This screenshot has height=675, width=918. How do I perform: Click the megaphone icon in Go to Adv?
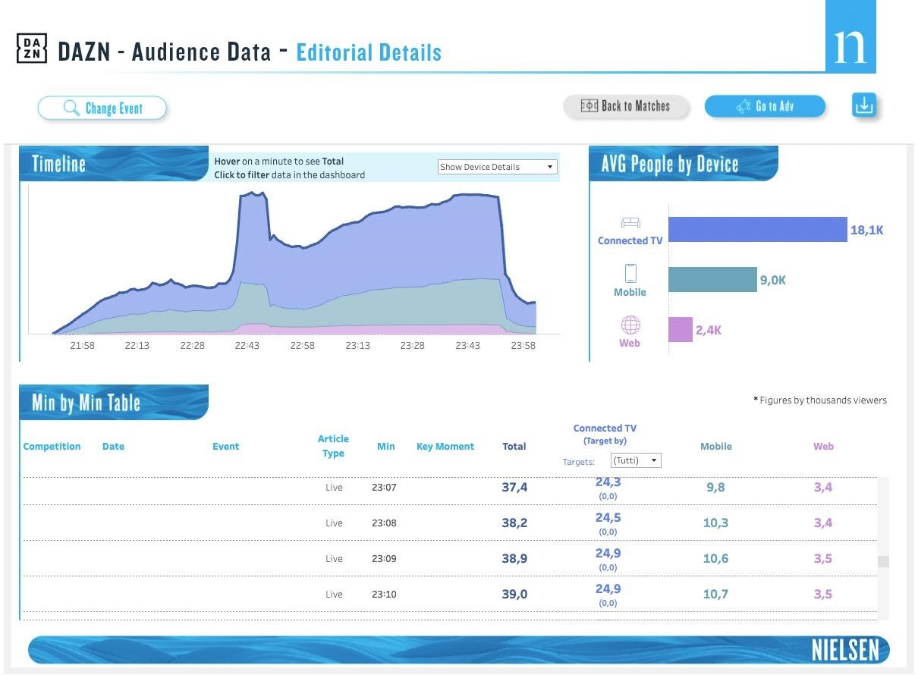pos(744,106)
